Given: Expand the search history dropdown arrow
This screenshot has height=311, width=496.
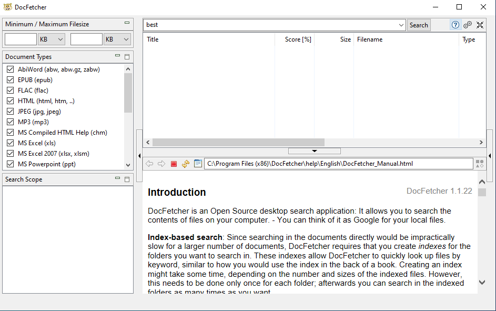Looking at the screenshot, I should [401, 25].
